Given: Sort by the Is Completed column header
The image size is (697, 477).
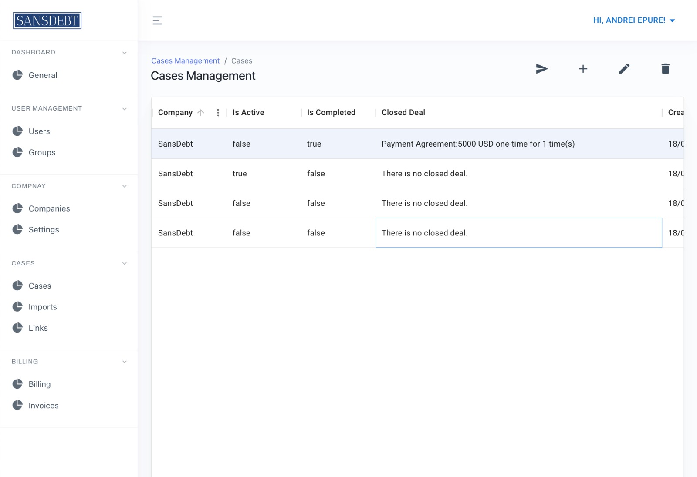Looking at the screenshot, I should tap(331, 113).
